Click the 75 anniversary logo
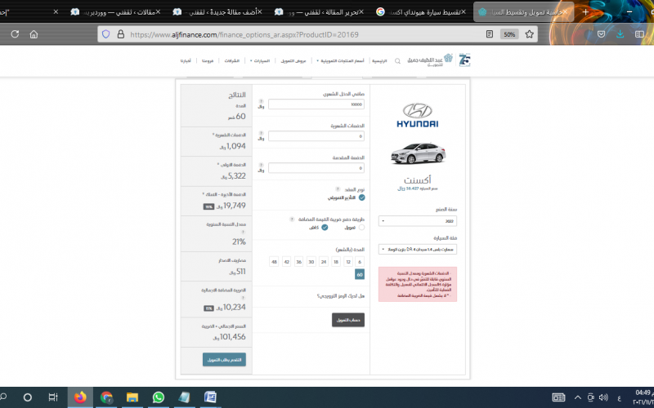The width and height of the screenshot is (654, 408). click(464, 60)
